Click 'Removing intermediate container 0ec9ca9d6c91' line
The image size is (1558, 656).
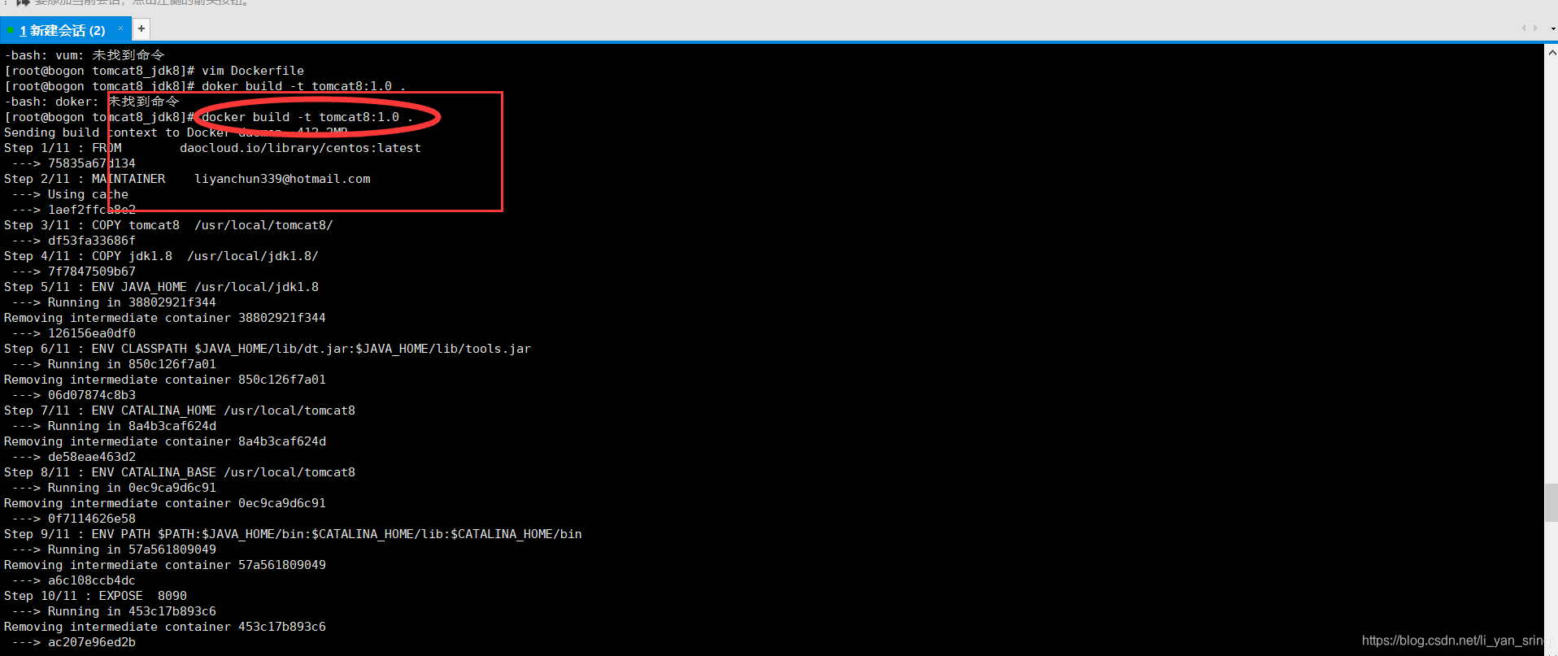(165, 503)
